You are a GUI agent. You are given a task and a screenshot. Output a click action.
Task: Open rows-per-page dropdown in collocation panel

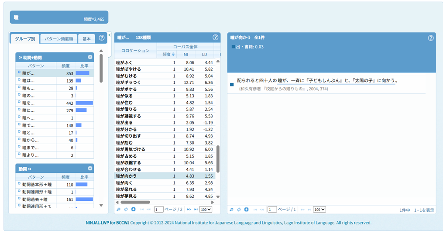206,210
